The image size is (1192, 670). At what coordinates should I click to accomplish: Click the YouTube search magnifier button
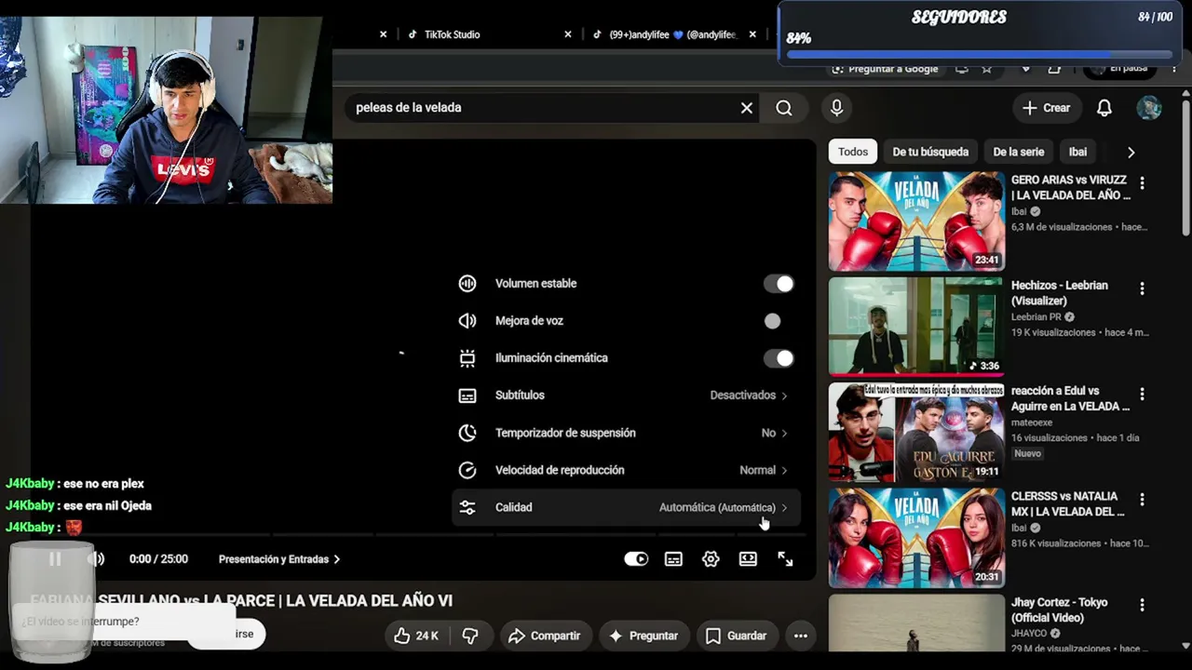pyautogui.click(x=784, y=108)
